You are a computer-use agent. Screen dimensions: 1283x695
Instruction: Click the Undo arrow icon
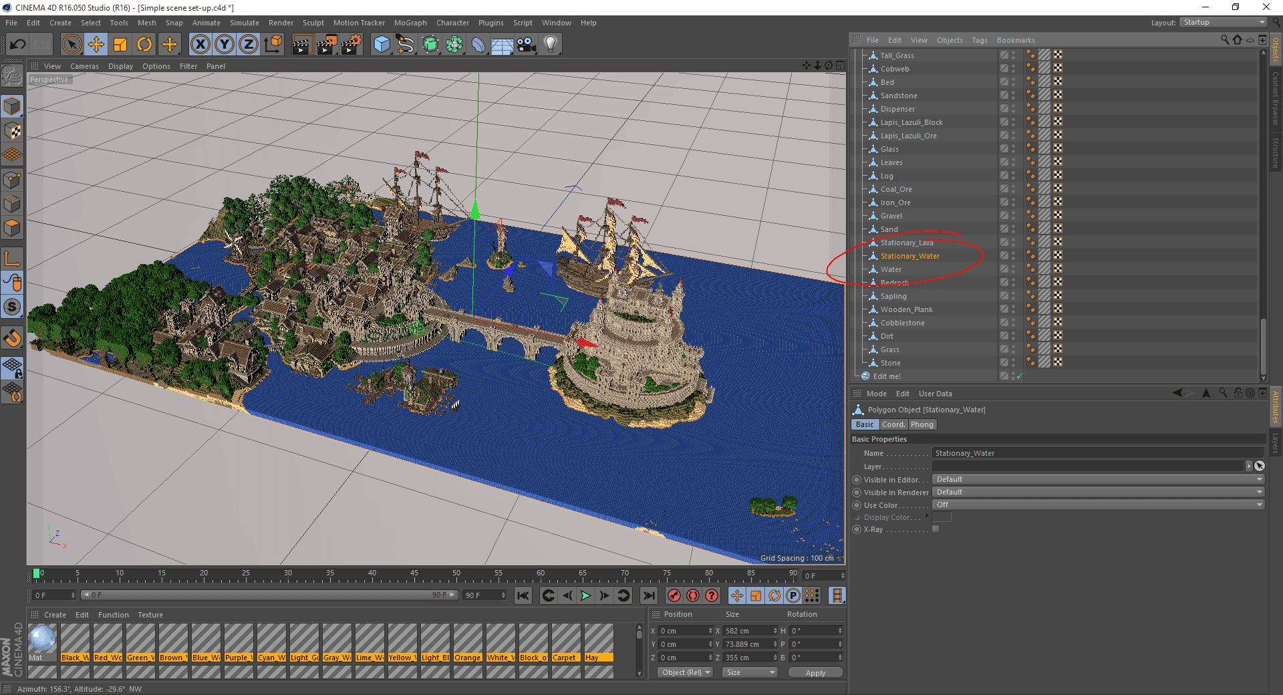click(17, 45)
